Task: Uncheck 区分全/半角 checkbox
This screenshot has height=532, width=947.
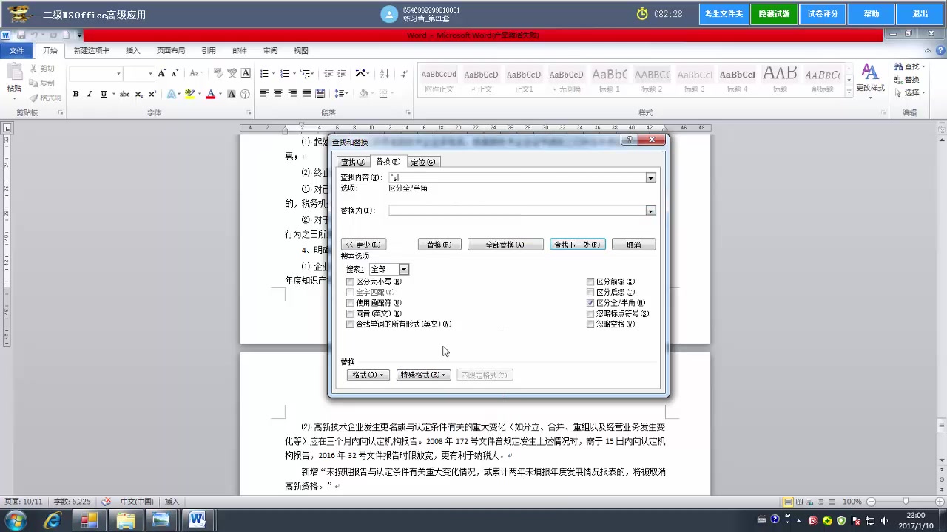Action: point(590,303)
